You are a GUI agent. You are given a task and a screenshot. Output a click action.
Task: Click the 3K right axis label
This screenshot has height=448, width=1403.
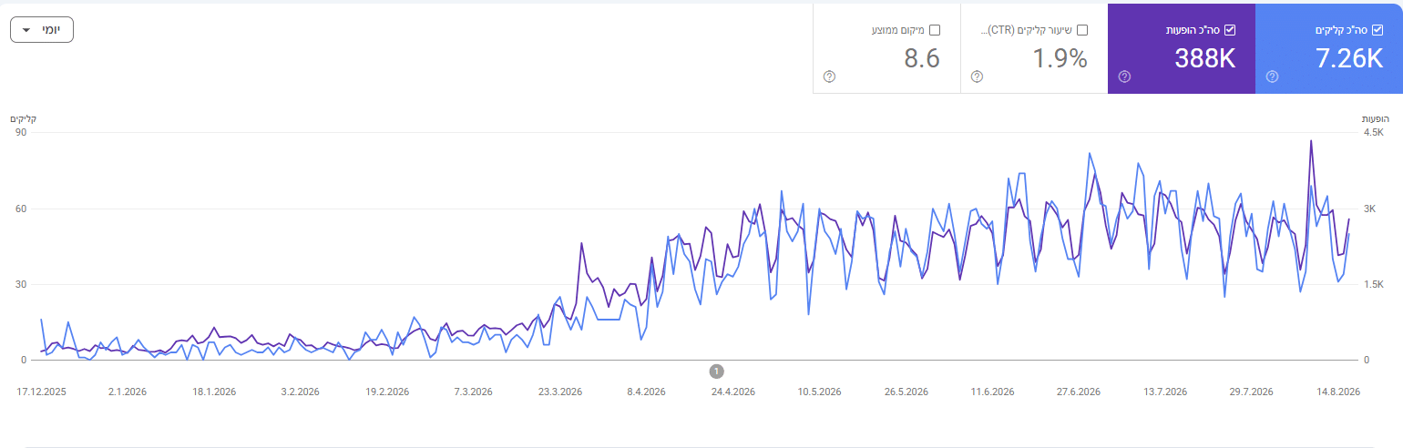click(1369, 209)
